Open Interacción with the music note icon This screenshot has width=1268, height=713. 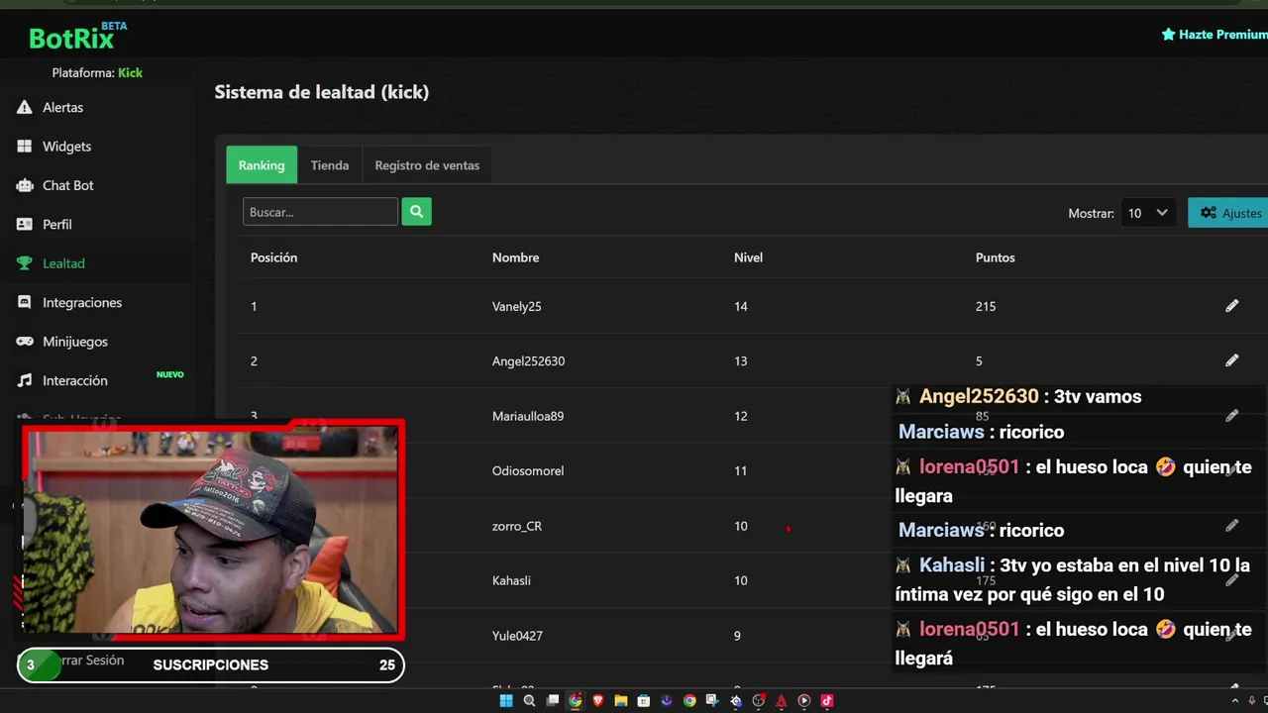[61, 380]
